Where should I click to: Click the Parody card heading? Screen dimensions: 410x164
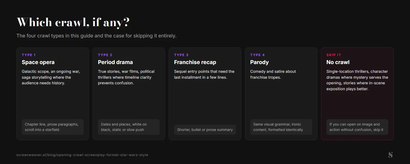259,62
